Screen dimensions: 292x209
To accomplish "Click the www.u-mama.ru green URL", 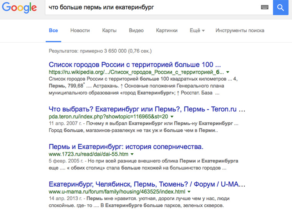I will click(x=117, y=192).
